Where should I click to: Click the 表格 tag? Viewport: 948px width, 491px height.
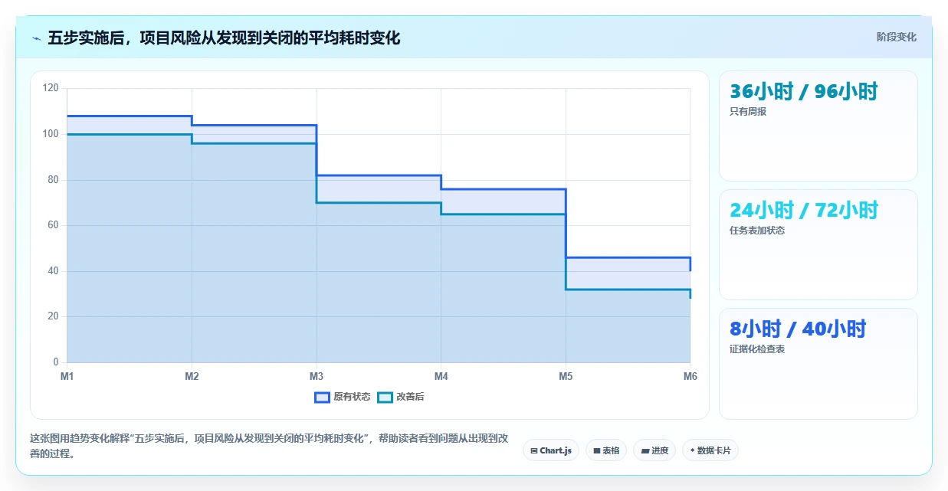(x=606, y=450)
